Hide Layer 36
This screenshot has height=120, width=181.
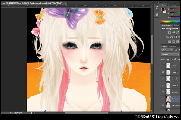(163, 79)
